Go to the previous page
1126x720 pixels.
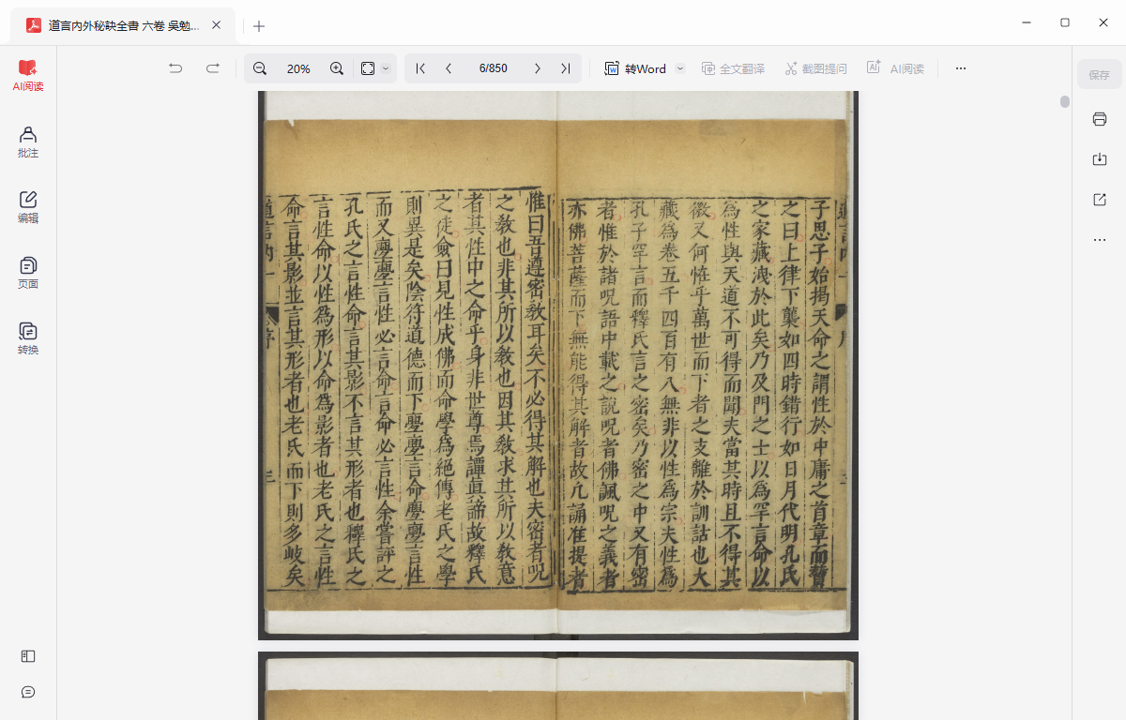[449, 68]
